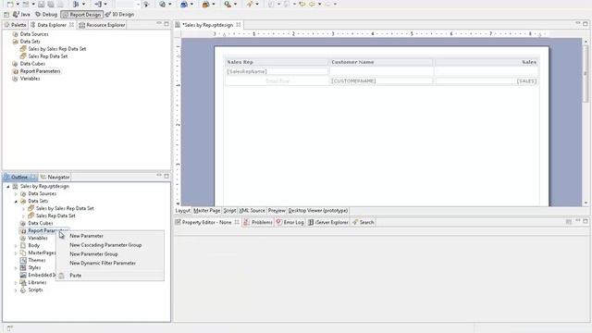
Task: Expand Sales Rep Data Set in Outline
Action: click(x=23, y=216)
